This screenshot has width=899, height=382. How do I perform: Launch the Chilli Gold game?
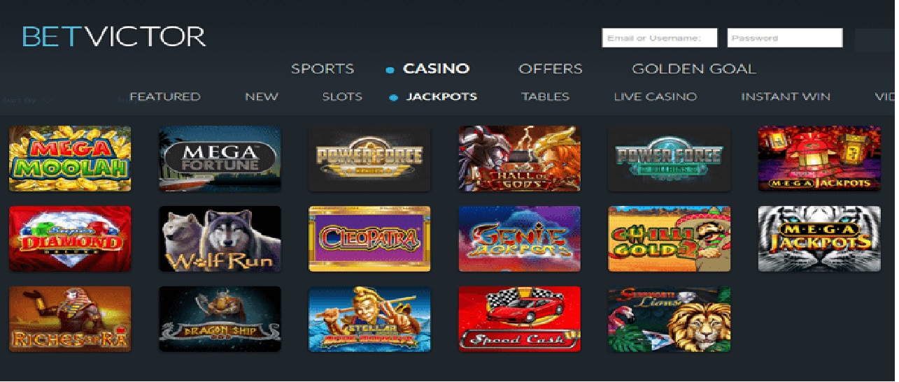point(670,239)
